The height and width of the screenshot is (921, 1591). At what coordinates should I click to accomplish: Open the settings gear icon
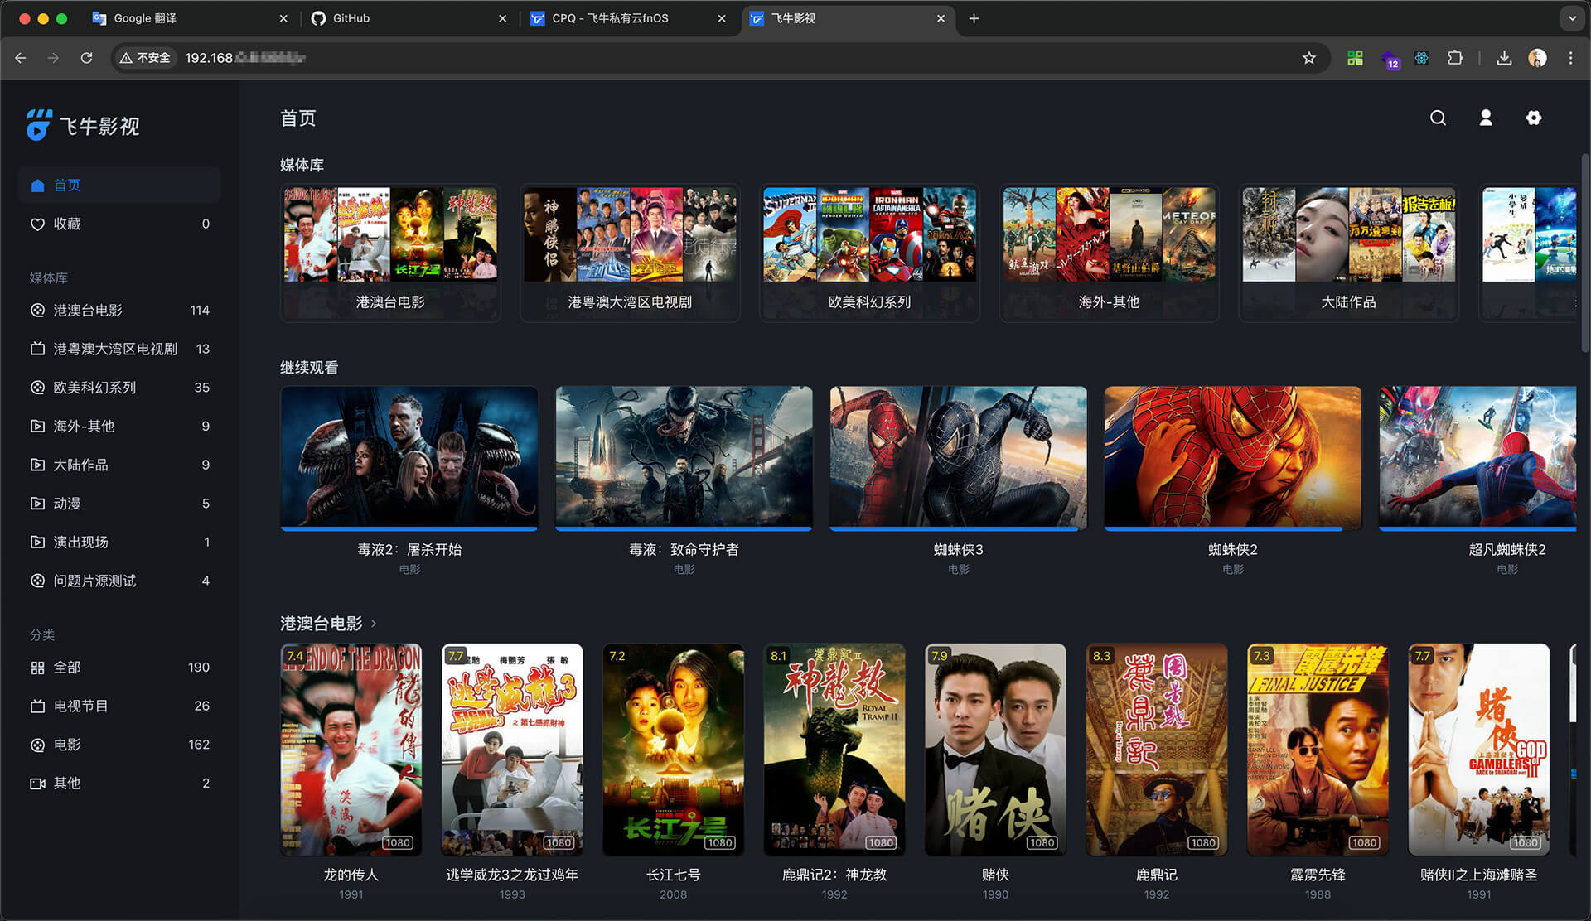[1534, 118]
